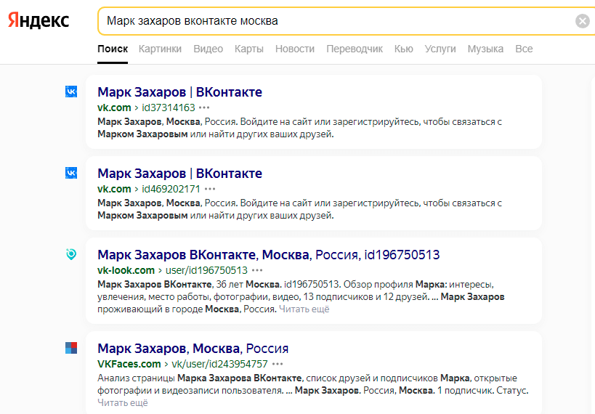Open result title above vk.com id469202171

click(180, 173)
